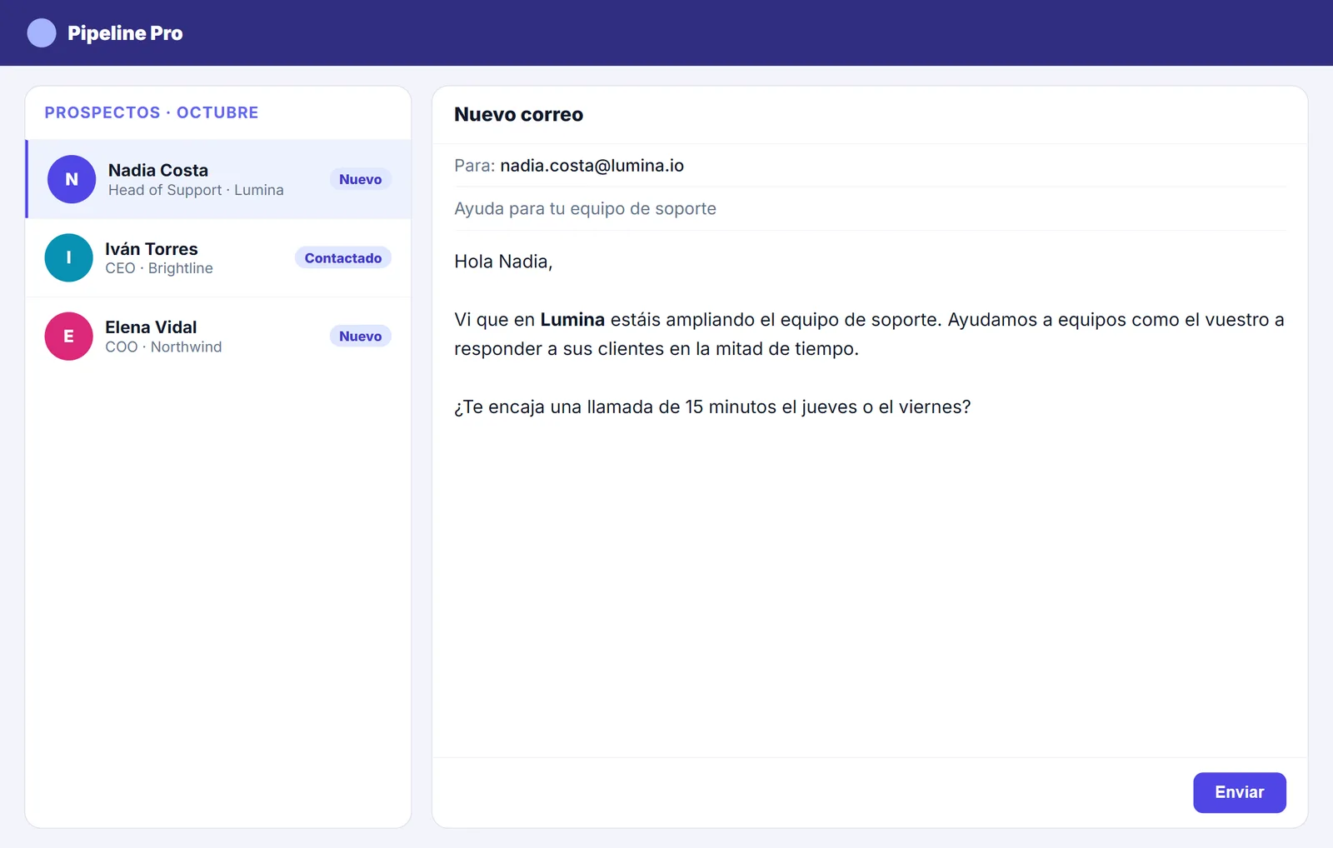The width and height of the screenshot is (1333, 848).
Task: Click the Pipeline Pro app title
Action: point(125,33)
